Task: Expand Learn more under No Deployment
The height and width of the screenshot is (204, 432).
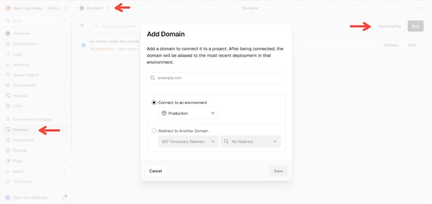Action: point(128,49)
